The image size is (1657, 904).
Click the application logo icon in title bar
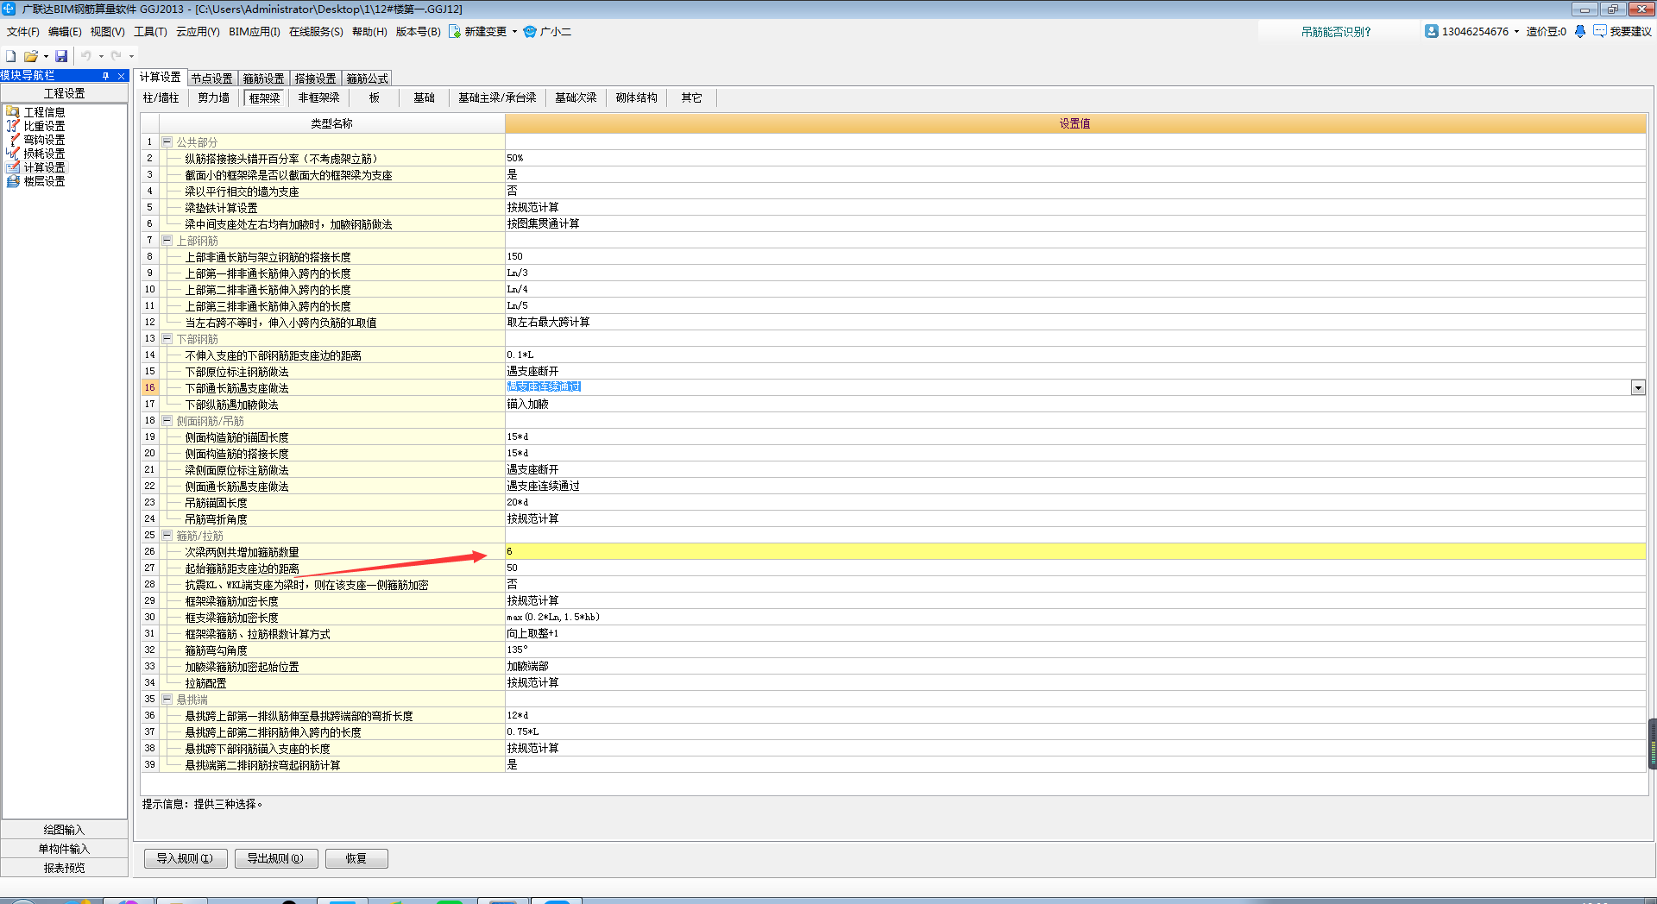9,9
